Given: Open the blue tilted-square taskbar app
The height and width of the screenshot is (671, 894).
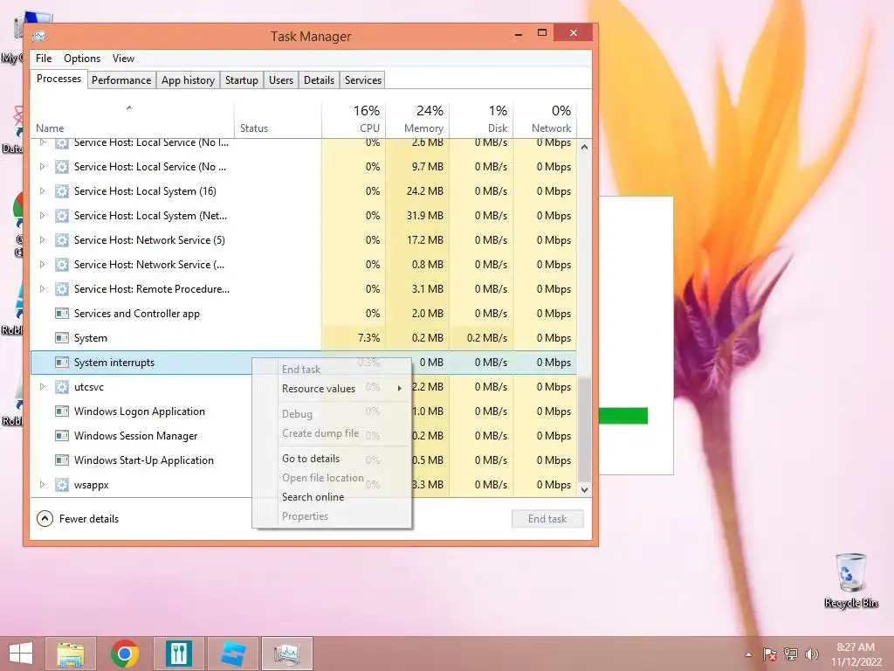Looking at the screenshot, I should coord(233,654).
